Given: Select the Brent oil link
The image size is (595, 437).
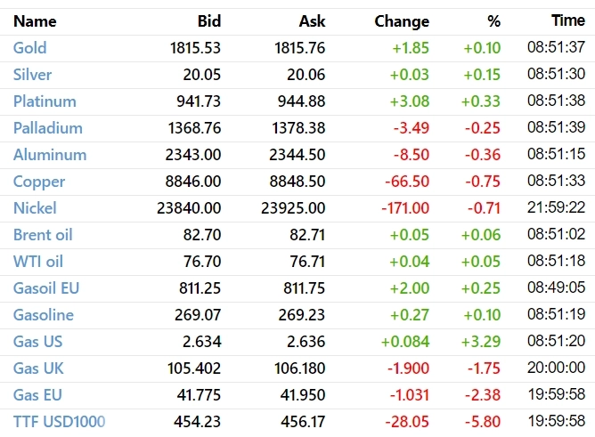Looking at the screenshot, I should [43, 235].
